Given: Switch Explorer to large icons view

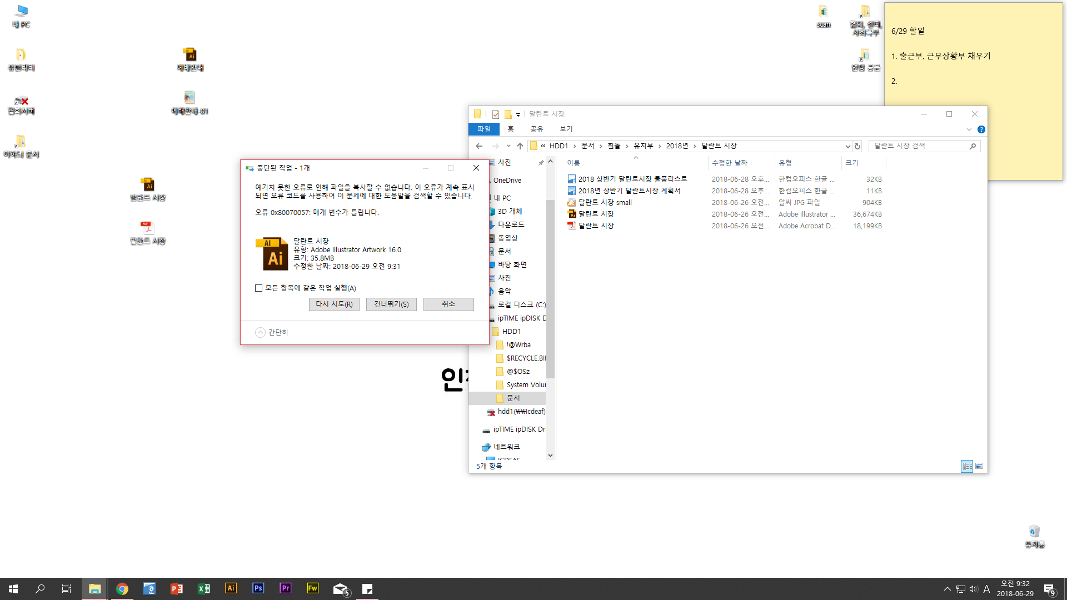Looking at the screenshot, I should coord(979,466).
